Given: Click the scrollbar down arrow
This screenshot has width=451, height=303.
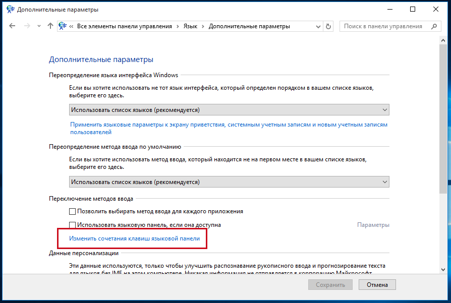Looking at the screenshot, I should point(443,270).
